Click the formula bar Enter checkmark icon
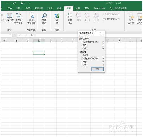 (x=26, y=35)
